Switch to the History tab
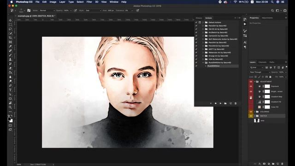The height and width of the screenshot is (166, 295). click(199, 18)
